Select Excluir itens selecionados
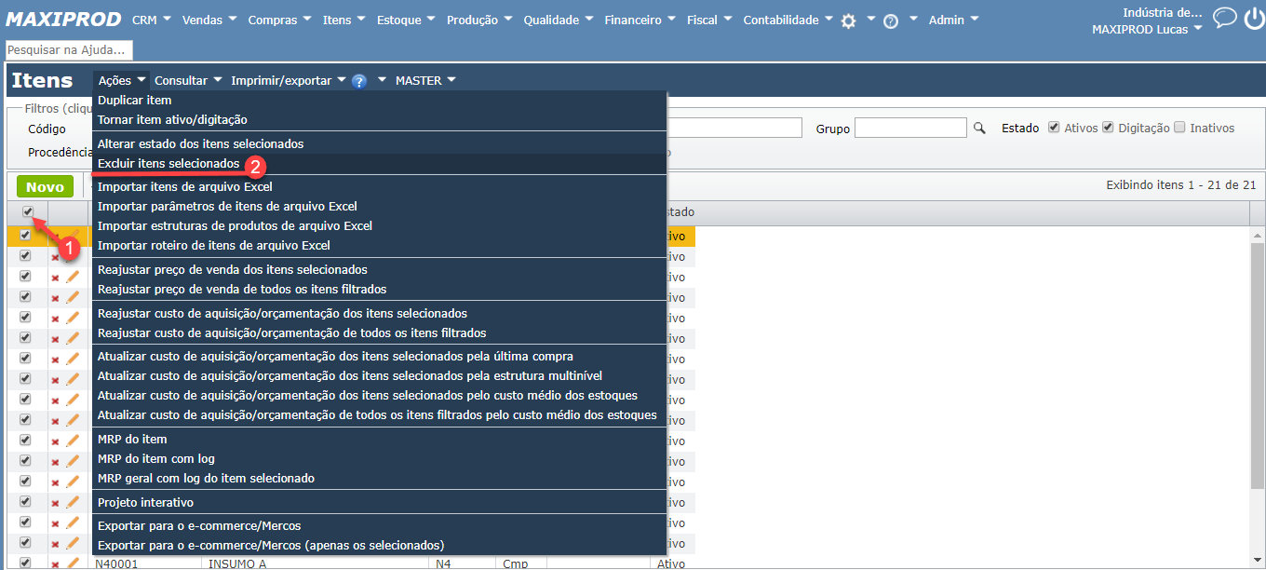Viewport: 1266px width, 570px height. pyautogui.click(x=380, y=164)
